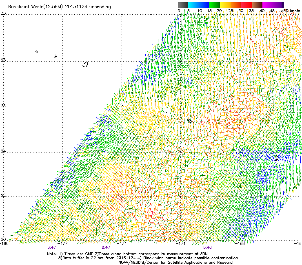Click the cyan-blue 5-15 knots legend segment
Image resolution: width=302 pixels, height=265 pixels.
tap(199, 5)
